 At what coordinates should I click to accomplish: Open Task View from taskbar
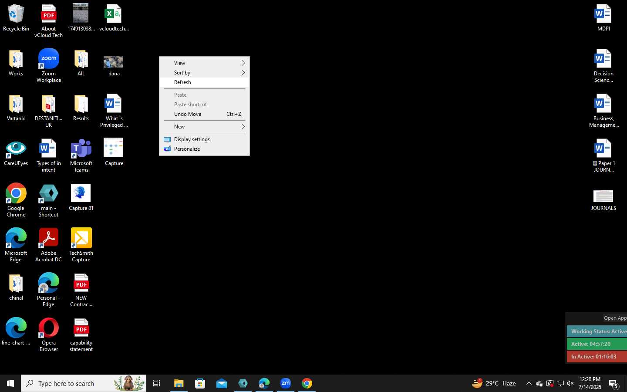(157, 383)
